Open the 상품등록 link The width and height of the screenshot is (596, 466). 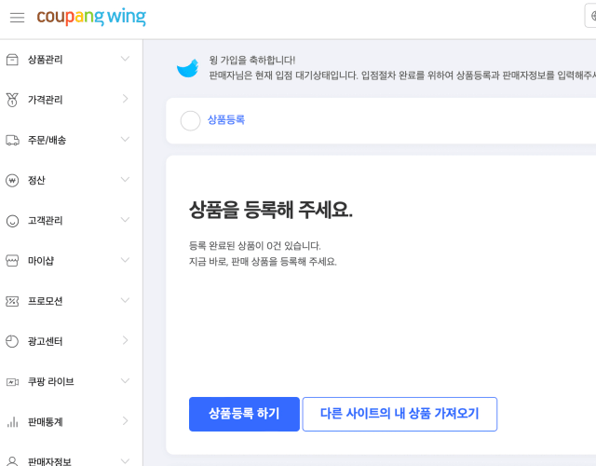click(226, 120)
